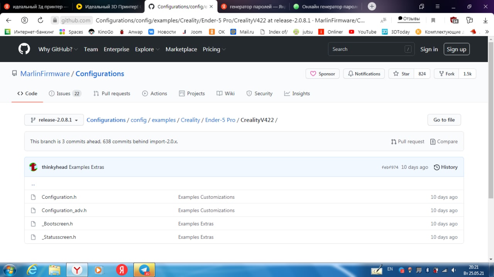494x277 pixels.
Task: Fork the repository with Fork button
Action: point(446,74)
